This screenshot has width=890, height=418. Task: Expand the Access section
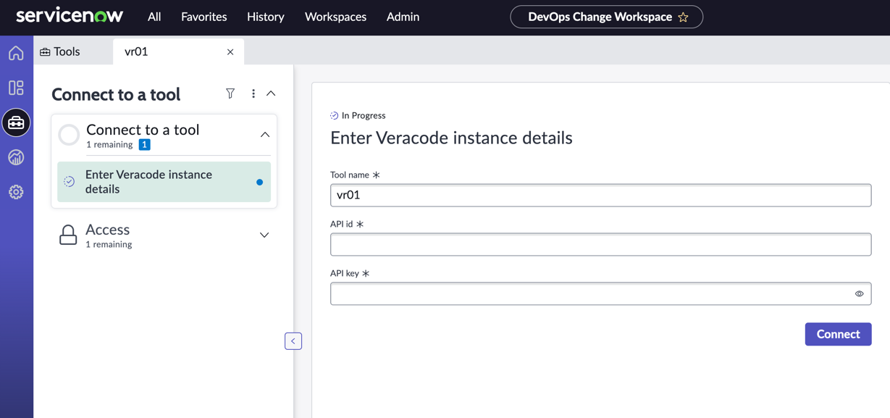click(264, 235)
